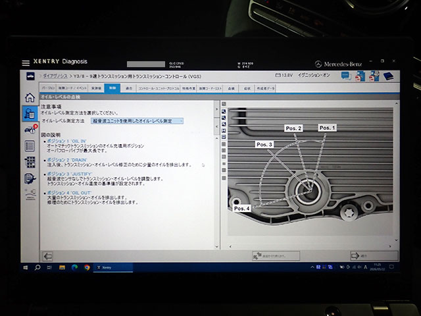Click the right arrow of diagram horizontal scrollbar
Screen dimensions: 421x316
390,246
